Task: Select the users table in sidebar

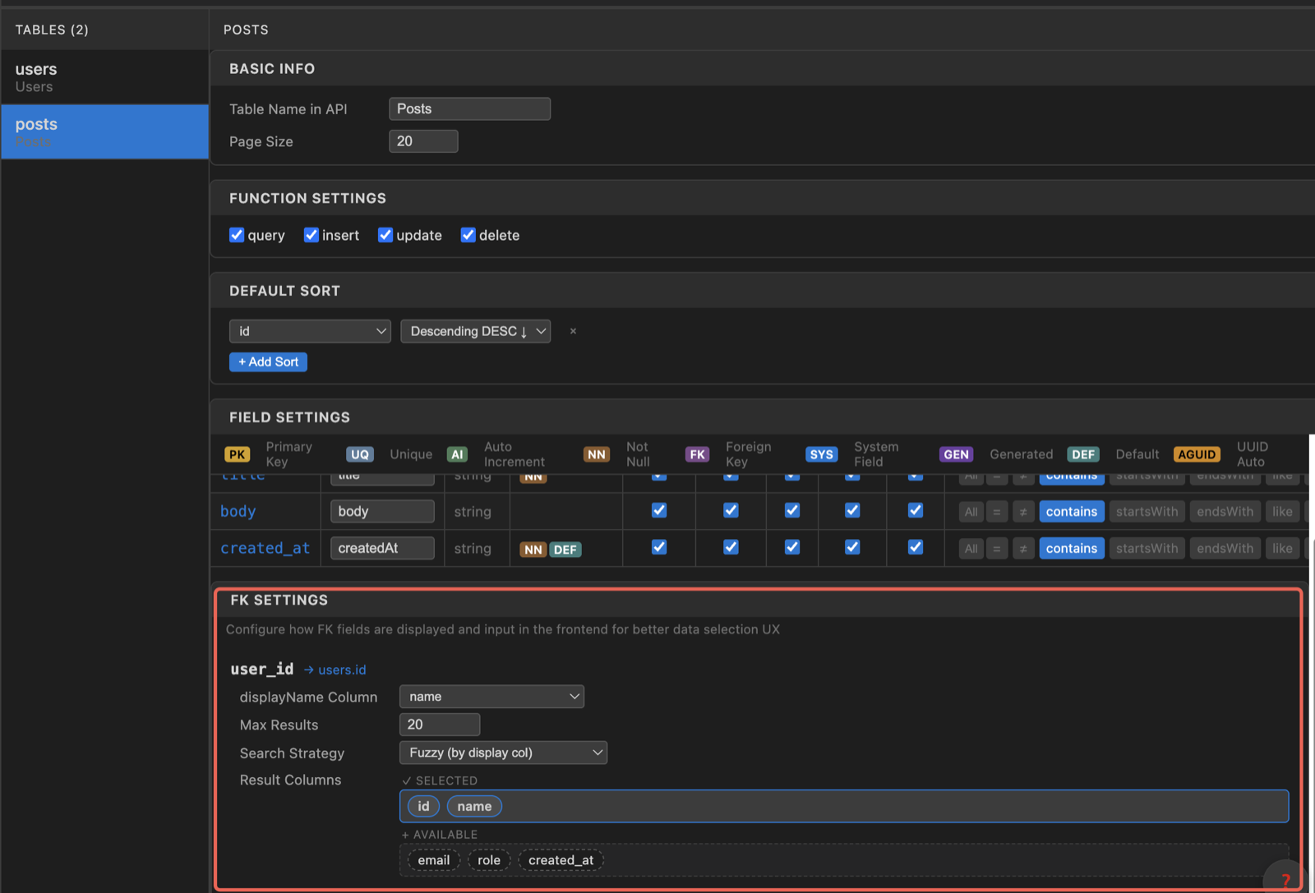Action: [x=104, y=77]
